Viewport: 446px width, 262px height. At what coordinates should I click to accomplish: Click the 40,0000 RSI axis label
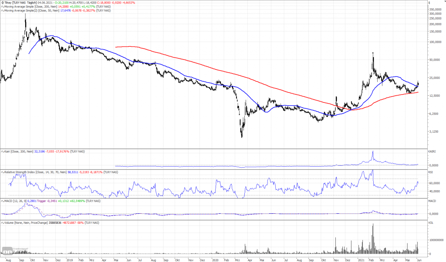[435, 191]
